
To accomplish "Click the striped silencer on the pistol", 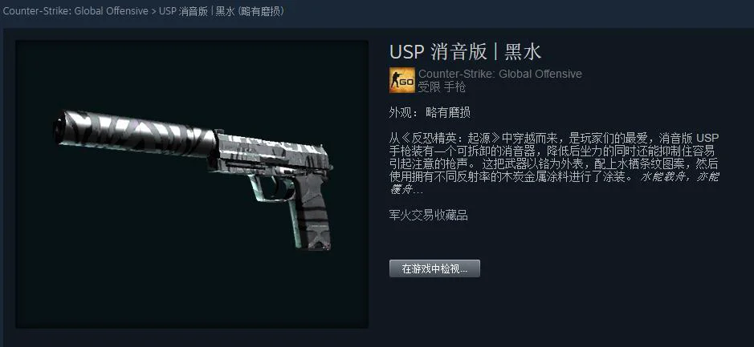I will pyautogui.click(x=135, y=133).
